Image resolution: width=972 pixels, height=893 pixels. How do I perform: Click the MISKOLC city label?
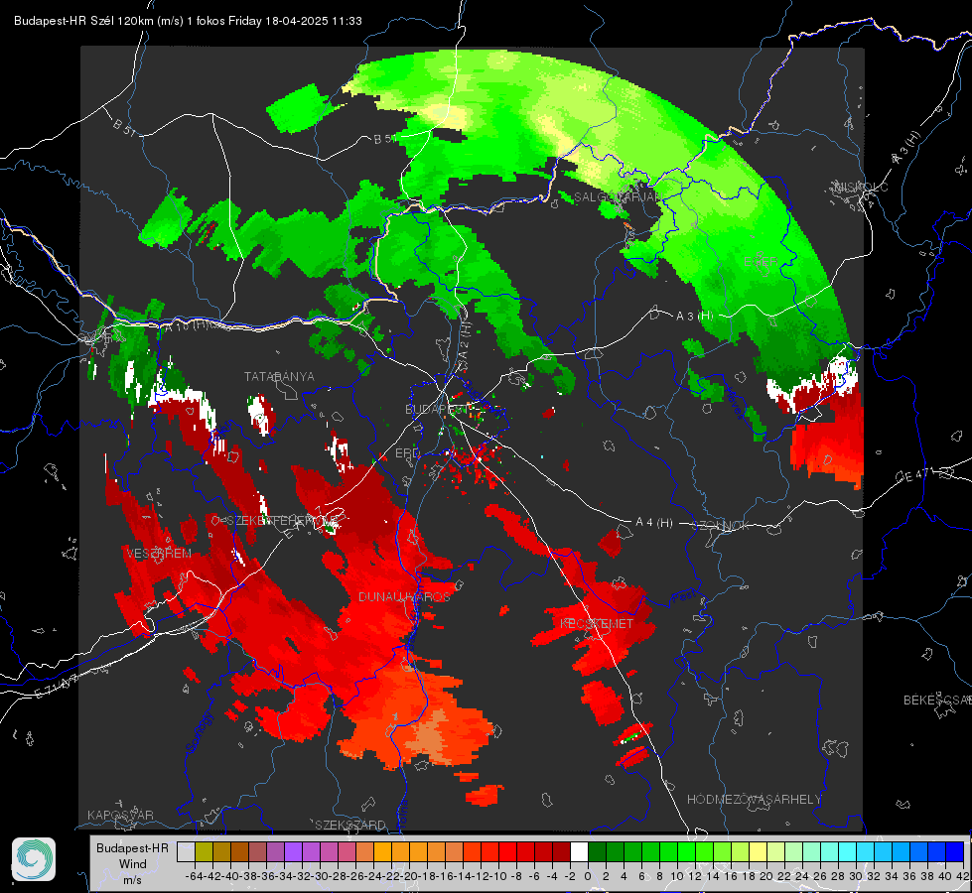(x=861, y=188)
